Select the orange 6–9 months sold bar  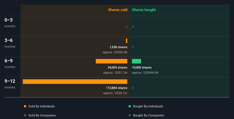[x=111, y=61]
